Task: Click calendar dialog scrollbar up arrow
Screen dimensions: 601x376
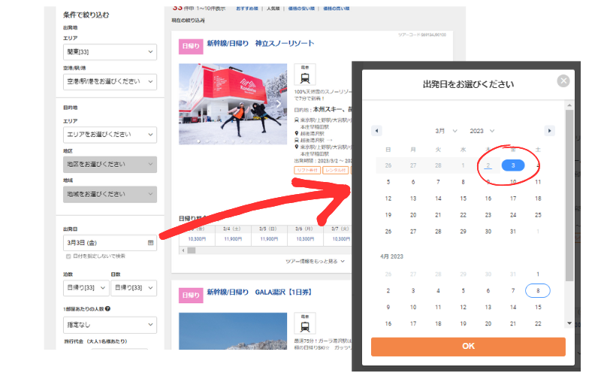Action: tap(569, 105)
